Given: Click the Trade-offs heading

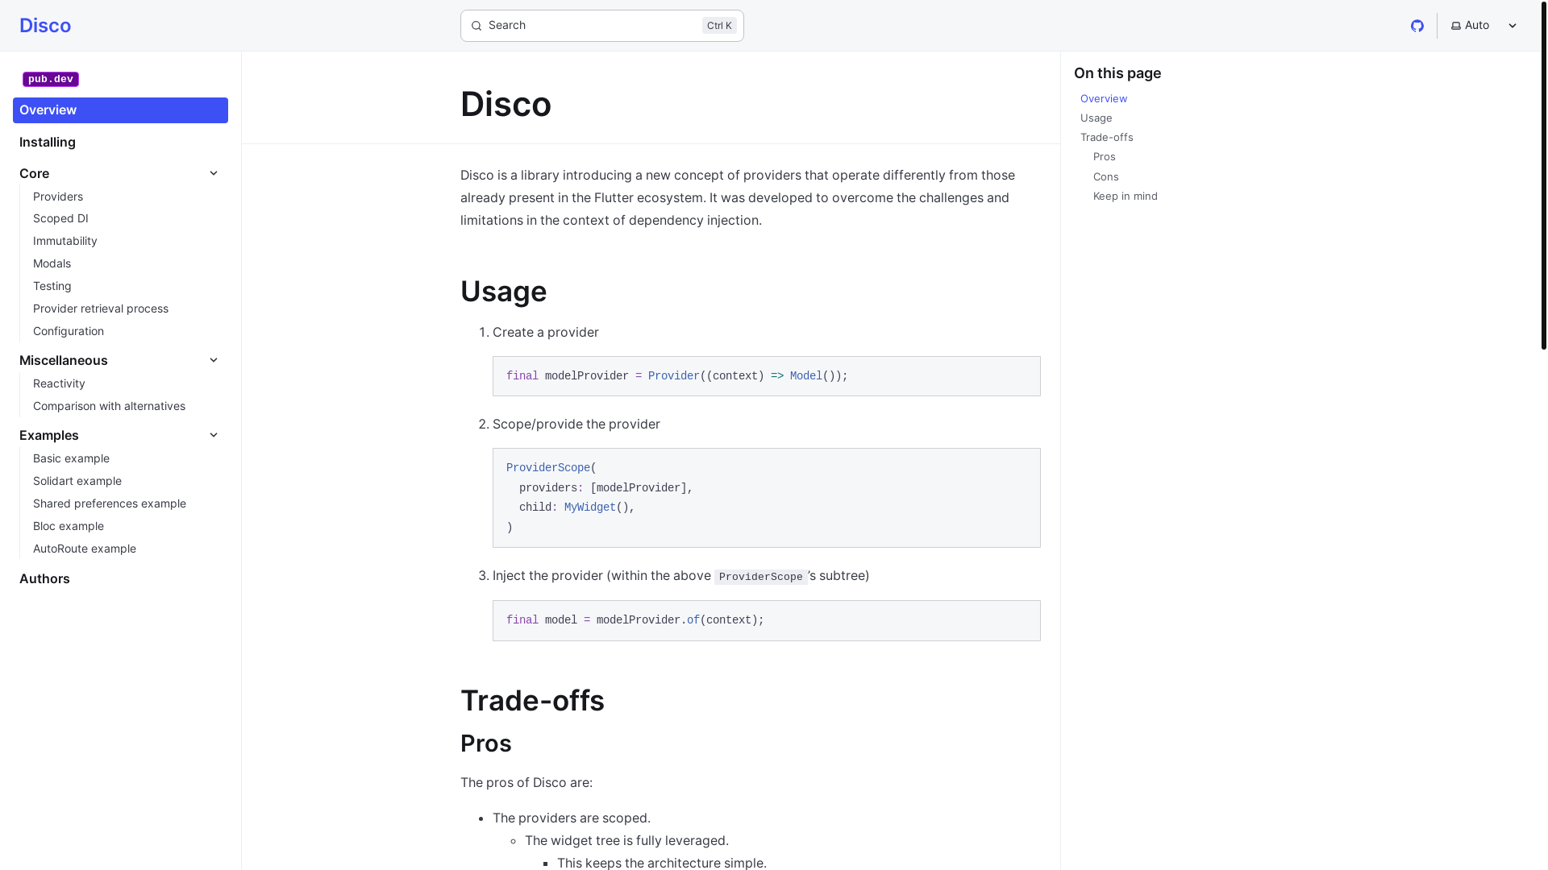Looking at the screenshot, I should pos(532,700).
